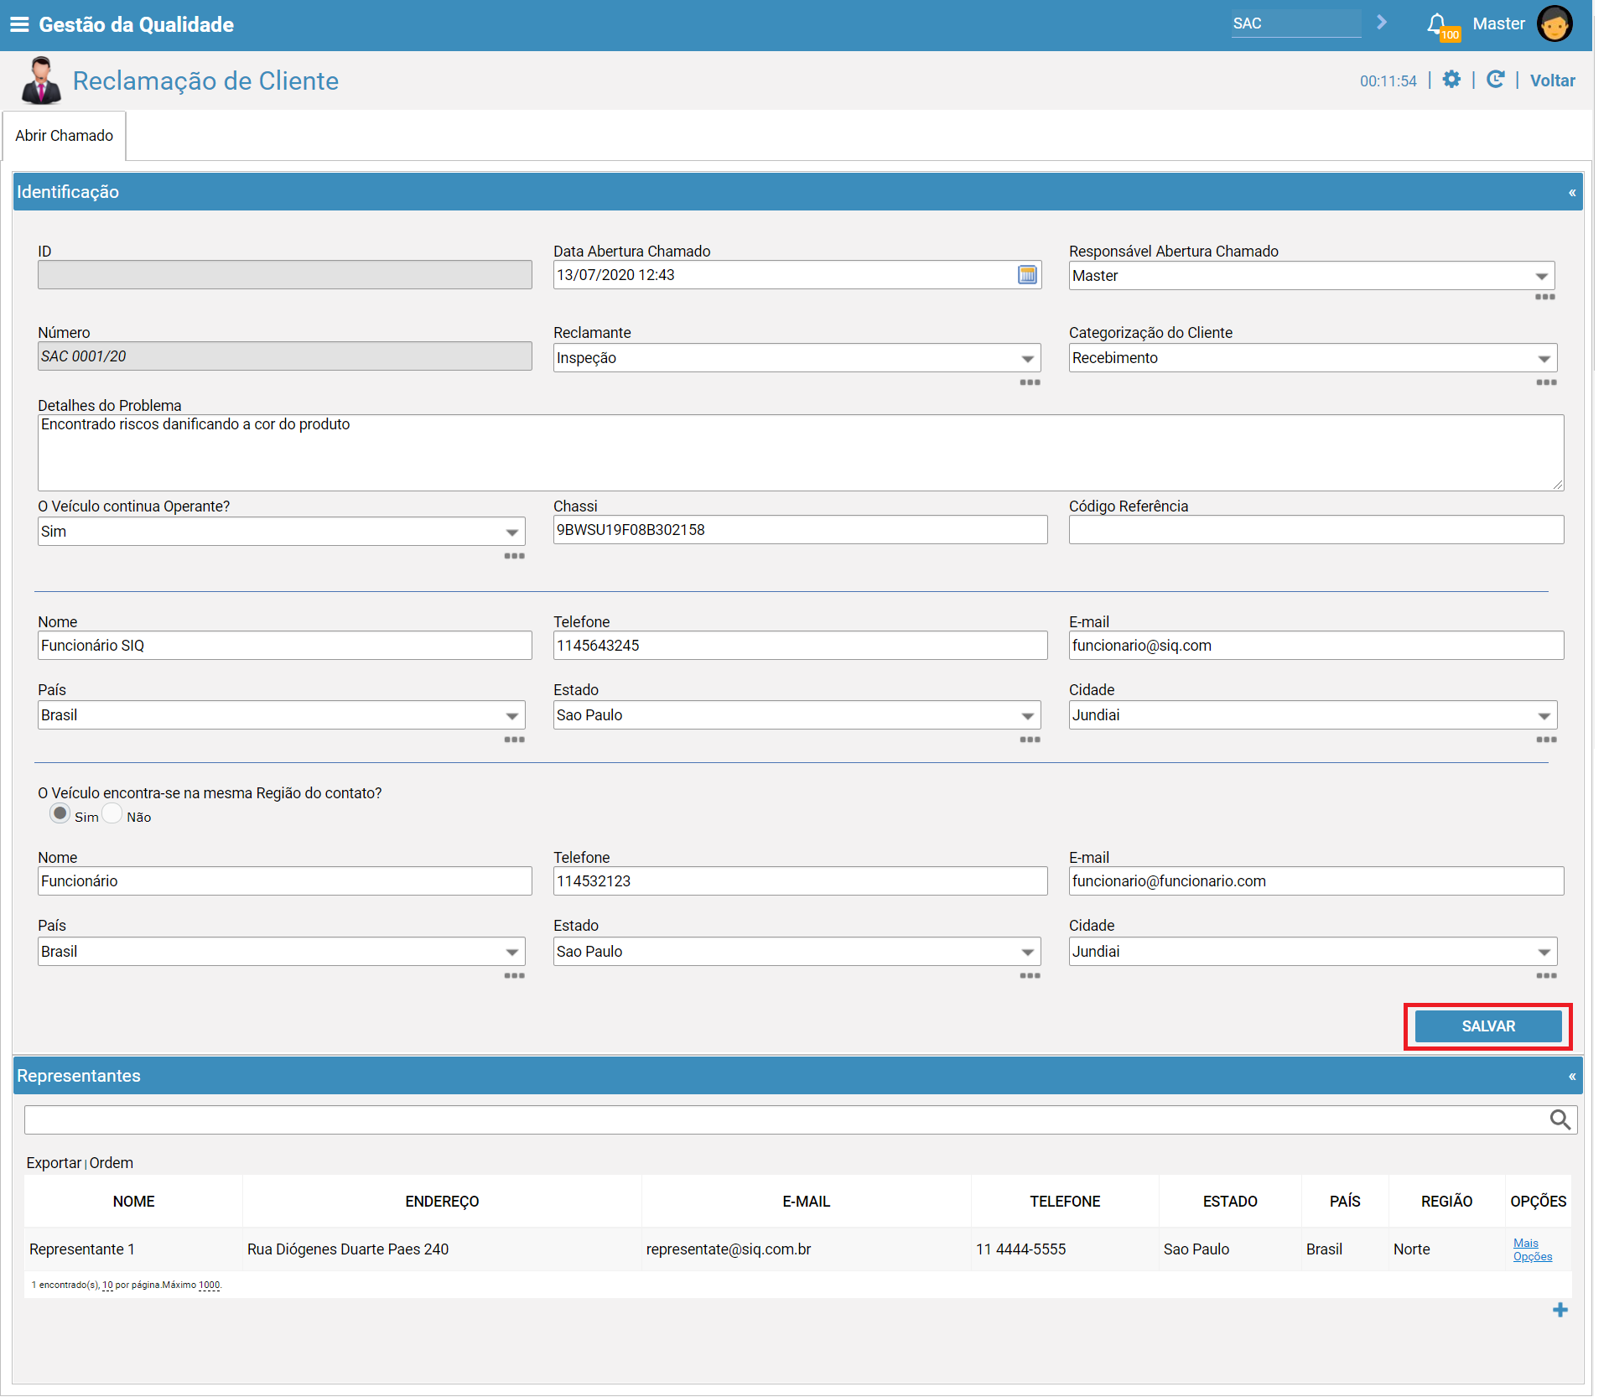Expand the Reclamante dropdown
The image size is (1609, 1397).
pos(797,358)
